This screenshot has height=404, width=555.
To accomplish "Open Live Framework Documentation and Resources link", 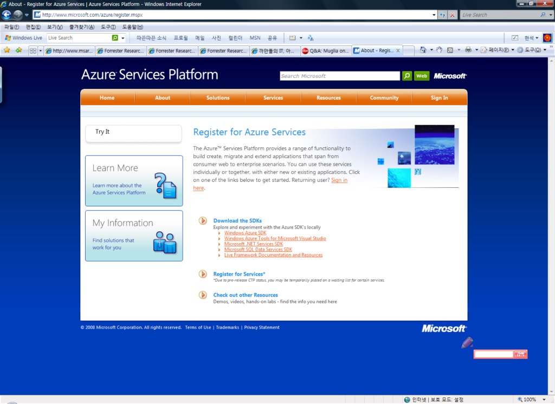I will (x=273, y=255).
